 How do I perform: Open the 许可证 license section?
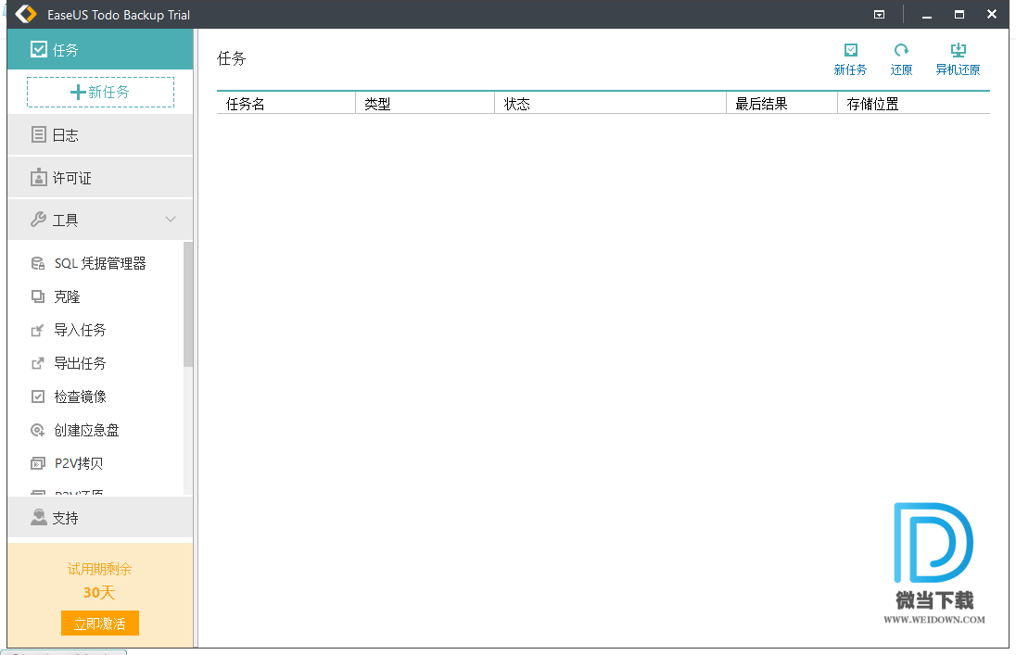pos(100,178)
